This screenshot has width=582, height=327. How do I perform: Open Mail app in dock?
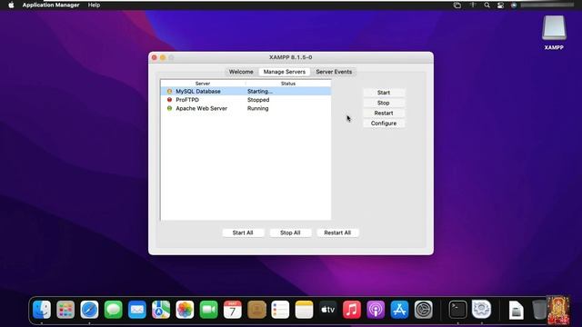point(137,309)
